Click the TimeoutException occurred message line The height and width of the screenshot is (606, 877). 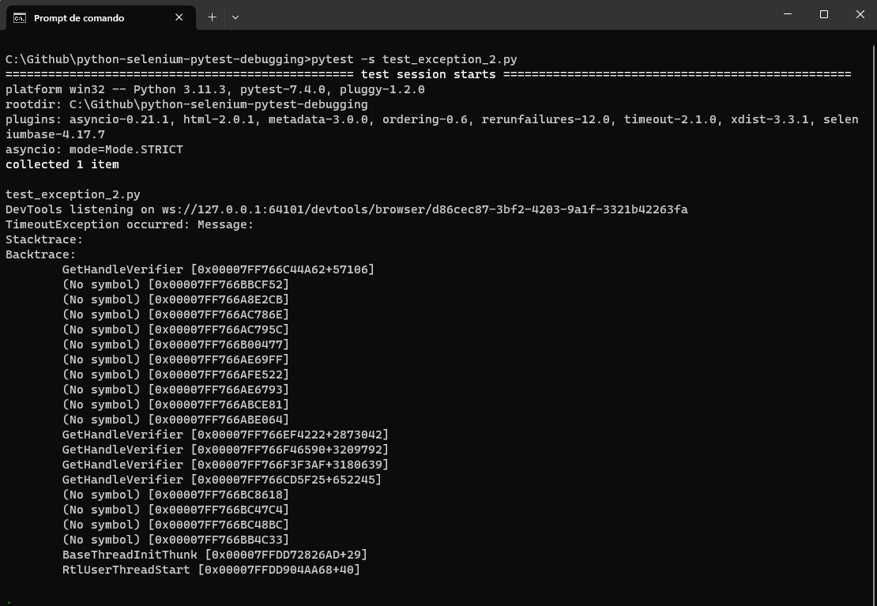click(130, 224)
